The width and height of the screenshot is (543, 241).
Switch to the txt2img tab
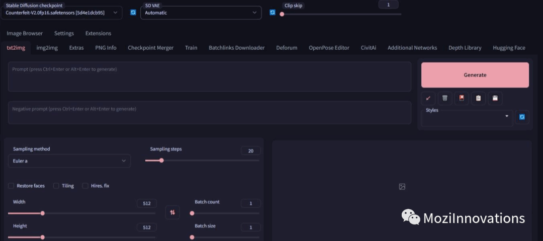16,48
